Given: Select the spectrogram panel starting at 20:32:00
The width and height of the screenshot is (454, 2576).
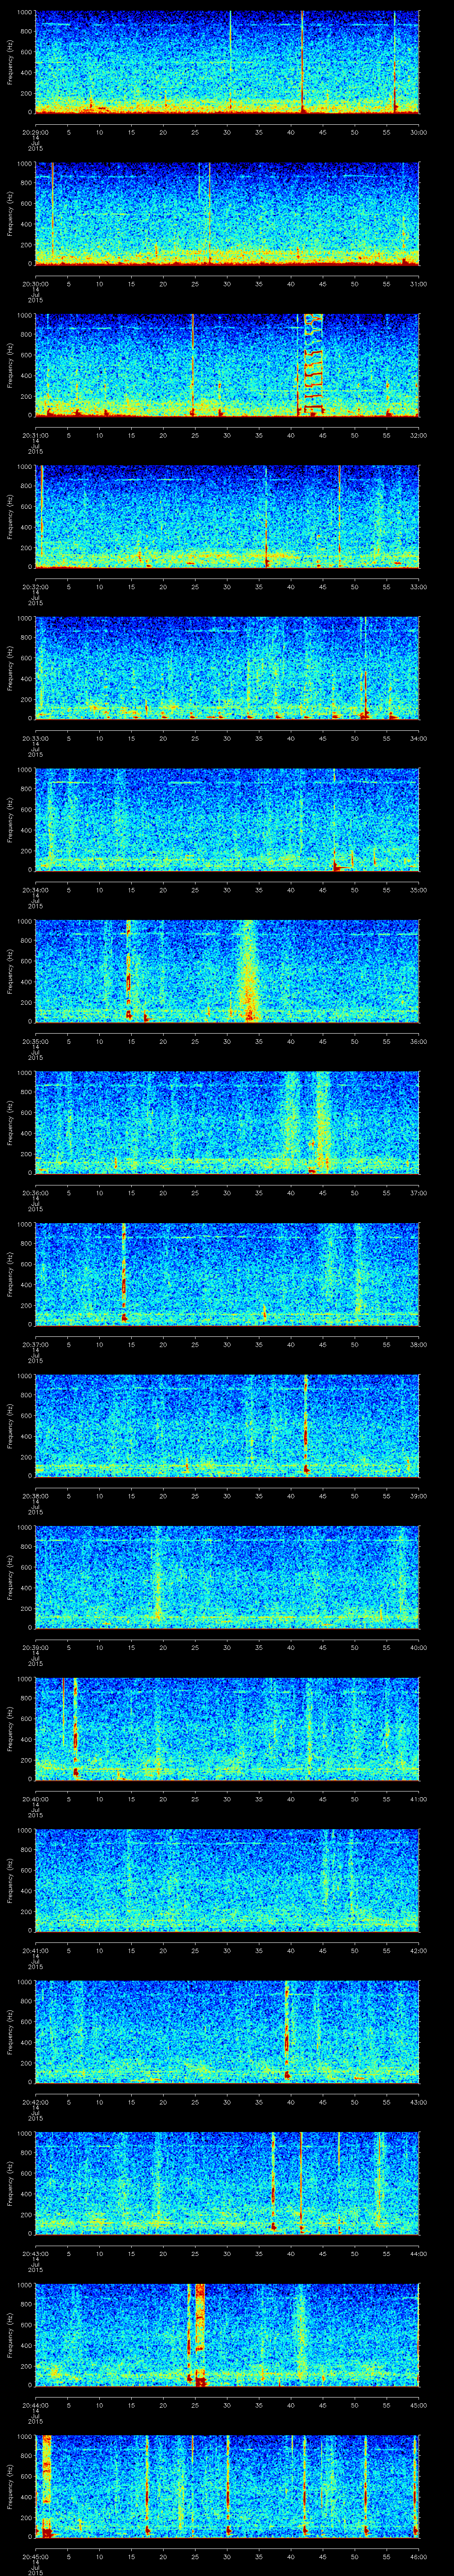Looking at the screenshot, I should click(227, 517).
